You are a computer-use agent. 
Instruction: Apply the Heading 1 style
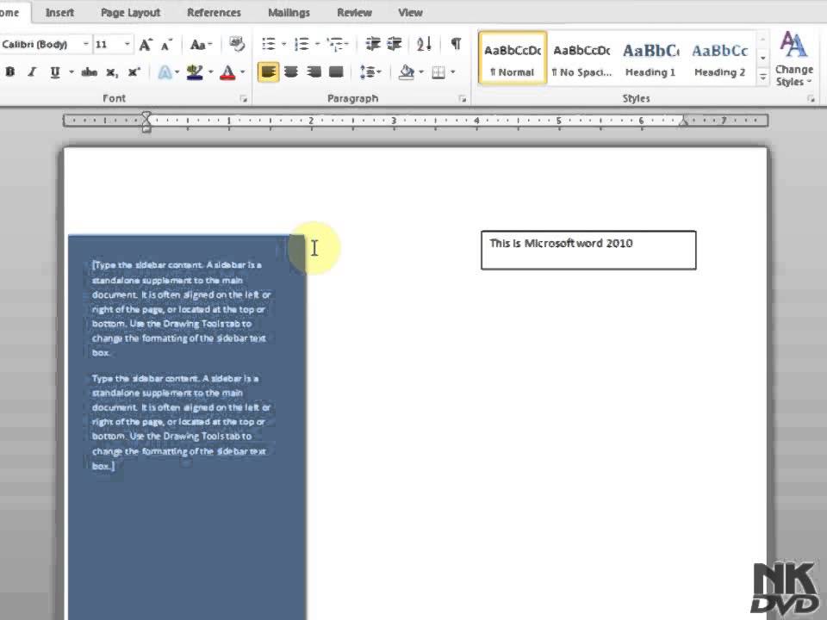point(651,58)
